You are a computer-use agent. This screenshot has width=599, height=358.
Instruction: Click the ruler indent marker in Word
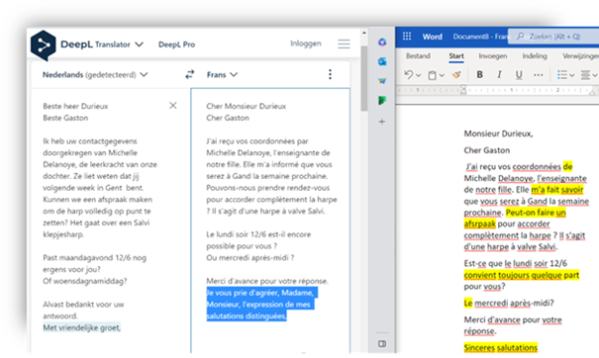[x=463, y=90]
